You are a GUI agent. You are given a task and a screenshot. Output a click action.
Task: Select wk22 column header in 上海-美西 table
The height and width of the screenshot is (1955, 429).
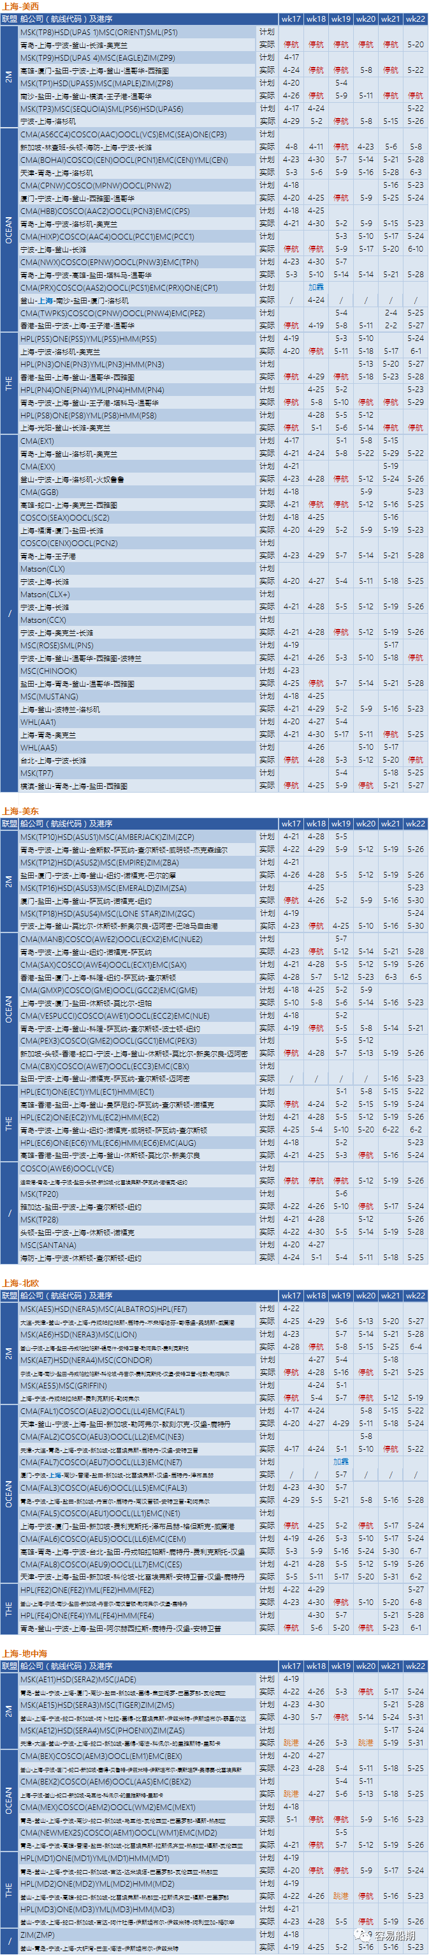click(x=416, y=19)
